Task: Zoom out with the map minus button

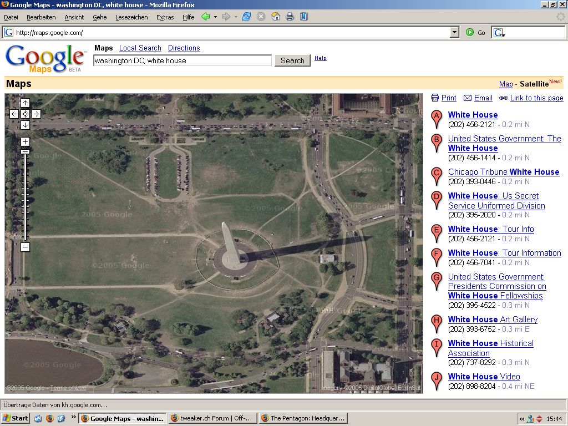Action: [x=25, y=247]
